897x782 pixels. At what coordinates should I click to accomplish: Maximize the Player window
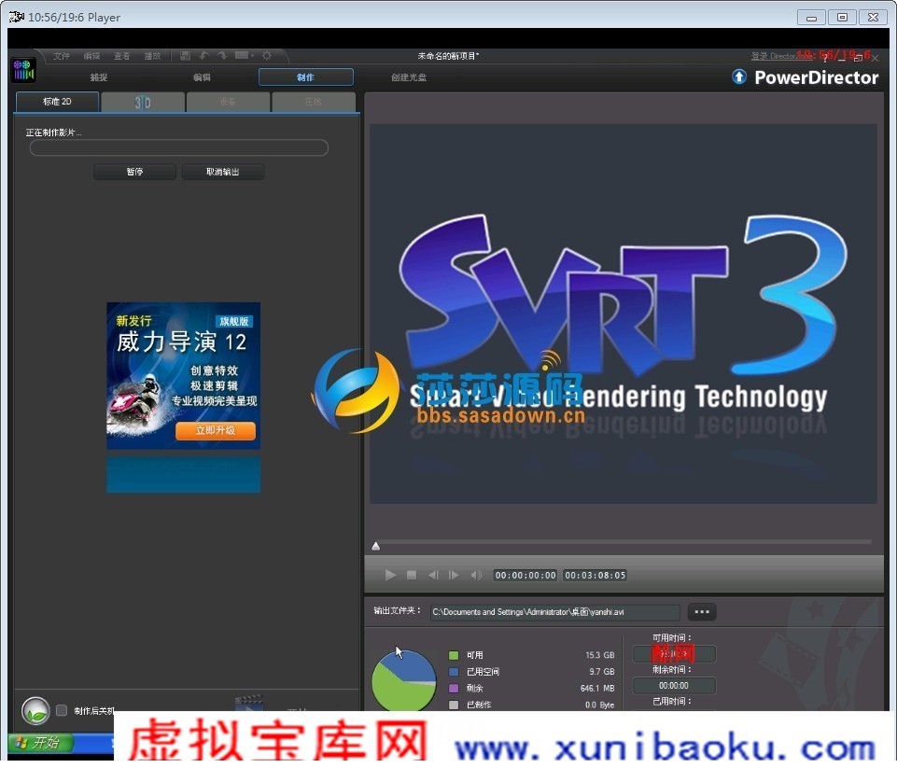pyautogui.click(x=842, y=17)
